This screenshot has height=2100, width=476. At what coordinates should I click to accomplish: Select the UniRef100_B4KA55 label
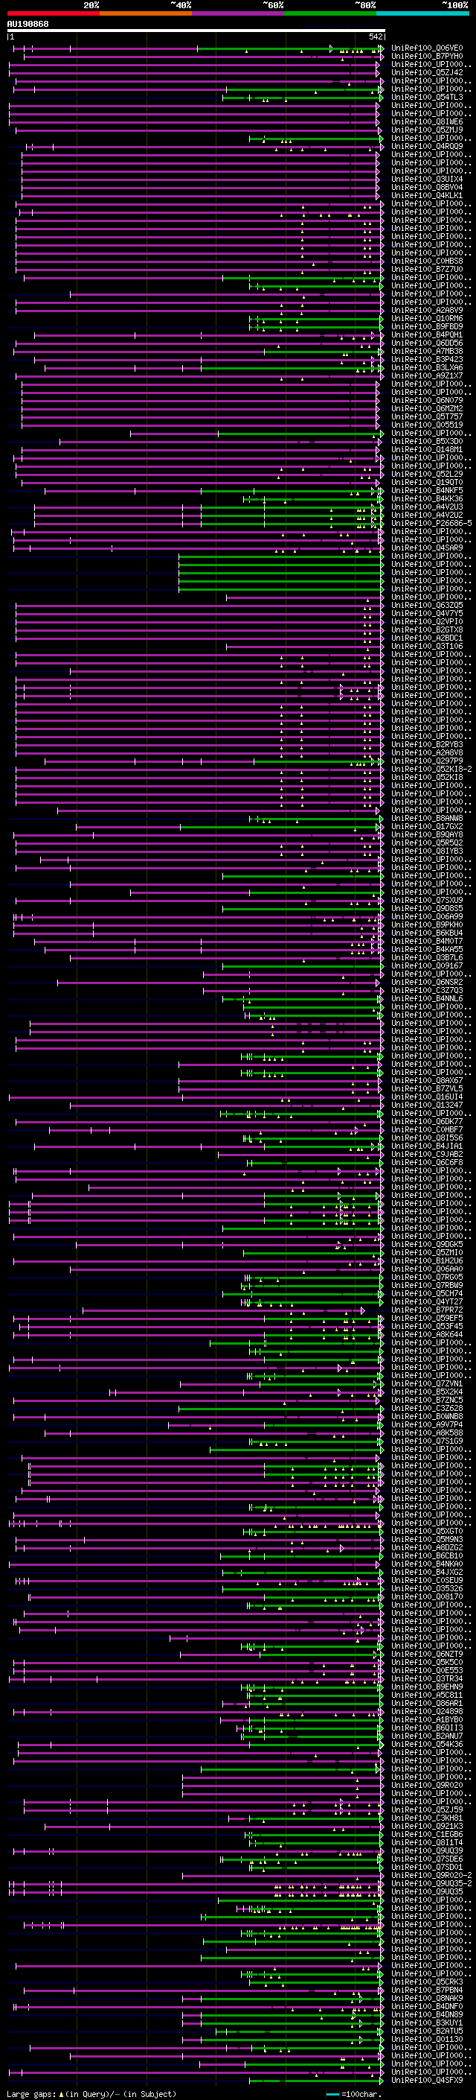point(427,949)
